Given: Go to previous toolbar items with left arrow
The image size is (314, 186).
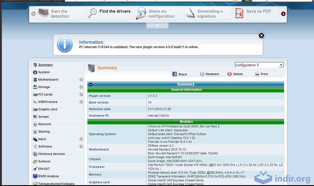Looking at the screenshot, I should [34, 14].
